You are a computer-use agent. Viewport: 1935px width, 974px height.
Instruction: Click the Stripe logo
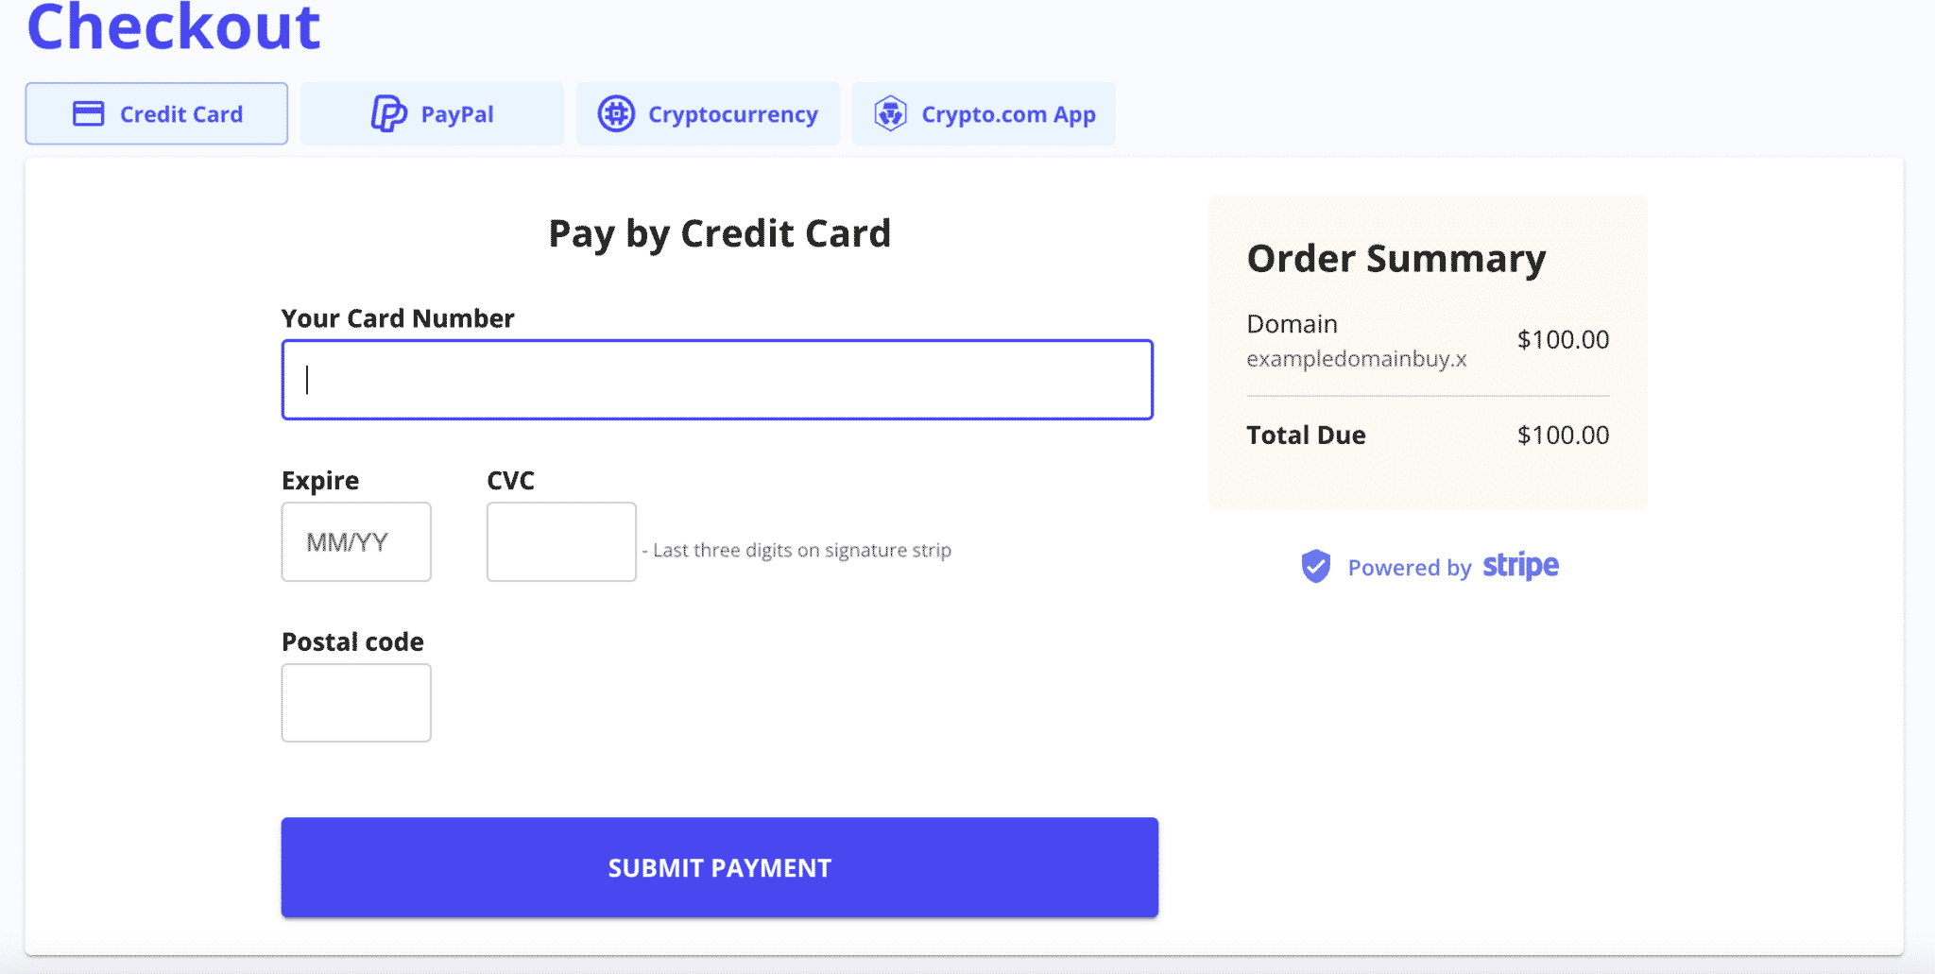pos(1519,566)
